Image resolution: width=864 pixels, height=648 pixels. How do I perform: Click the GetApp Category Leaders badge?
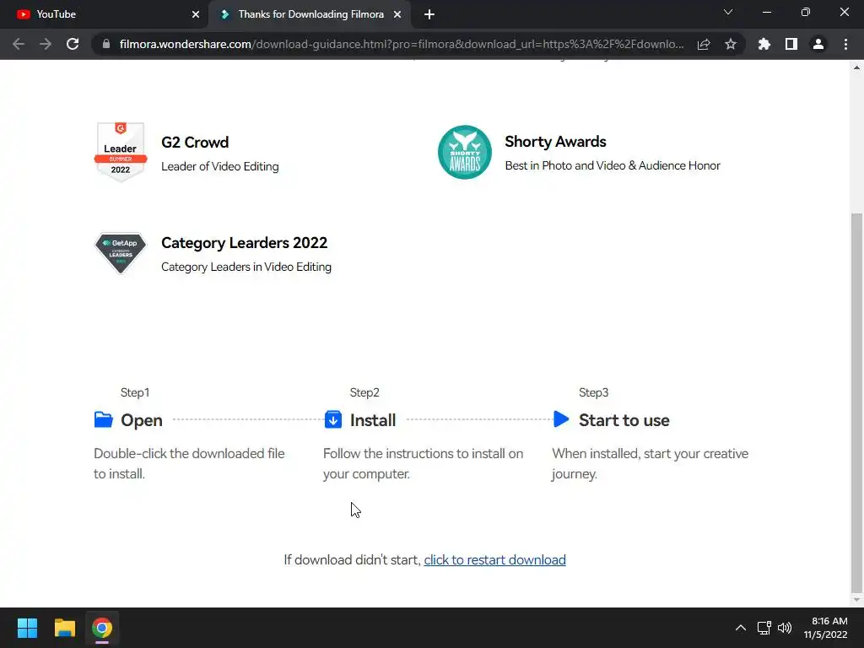[120, 253]
